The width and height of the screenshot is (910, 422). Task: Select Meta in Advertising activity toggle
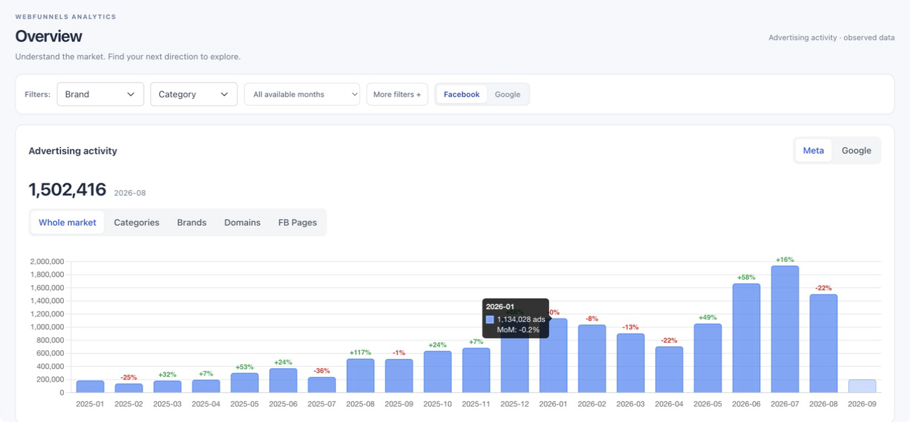click(x=813, y=151)
